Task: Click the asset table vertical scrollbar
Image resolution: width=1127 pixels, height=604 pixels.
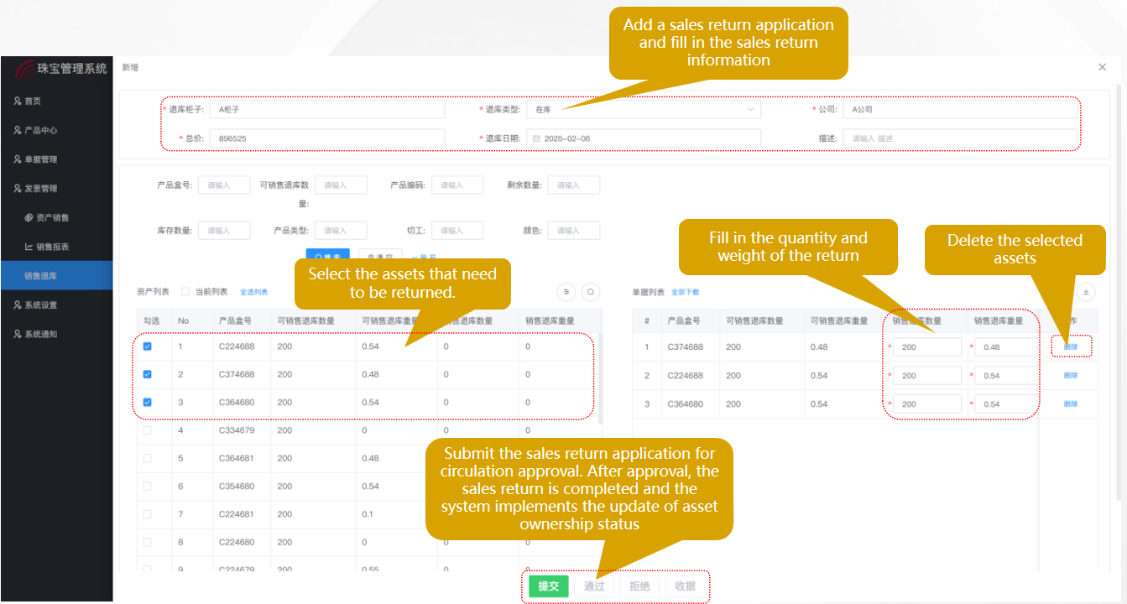Action: [x=599, y=377]
